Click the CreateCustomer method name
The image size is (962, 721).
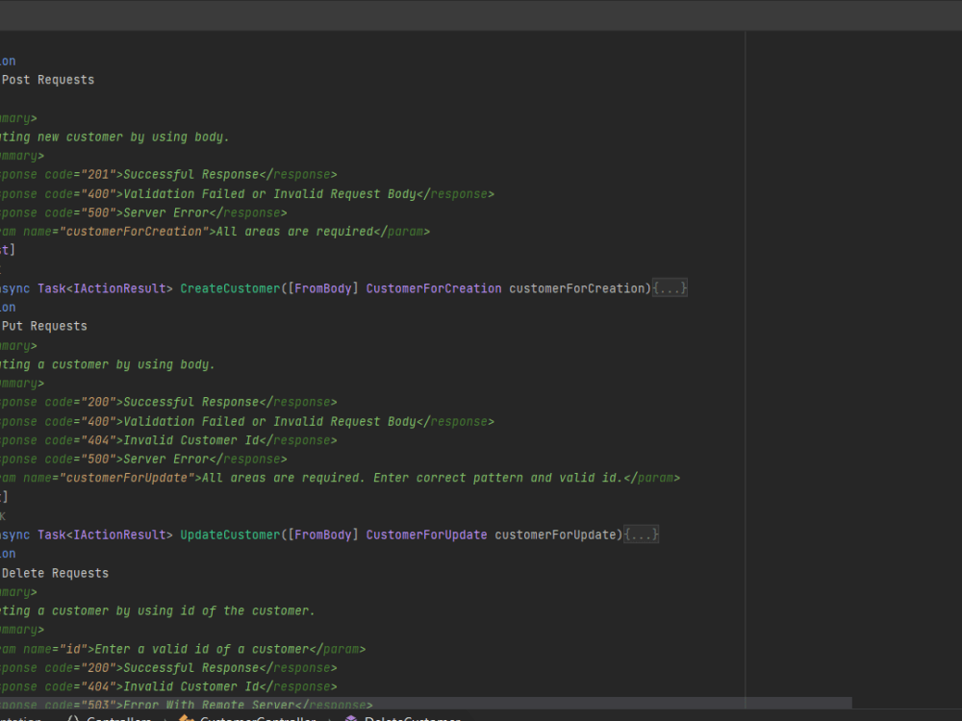click(230, 288)
